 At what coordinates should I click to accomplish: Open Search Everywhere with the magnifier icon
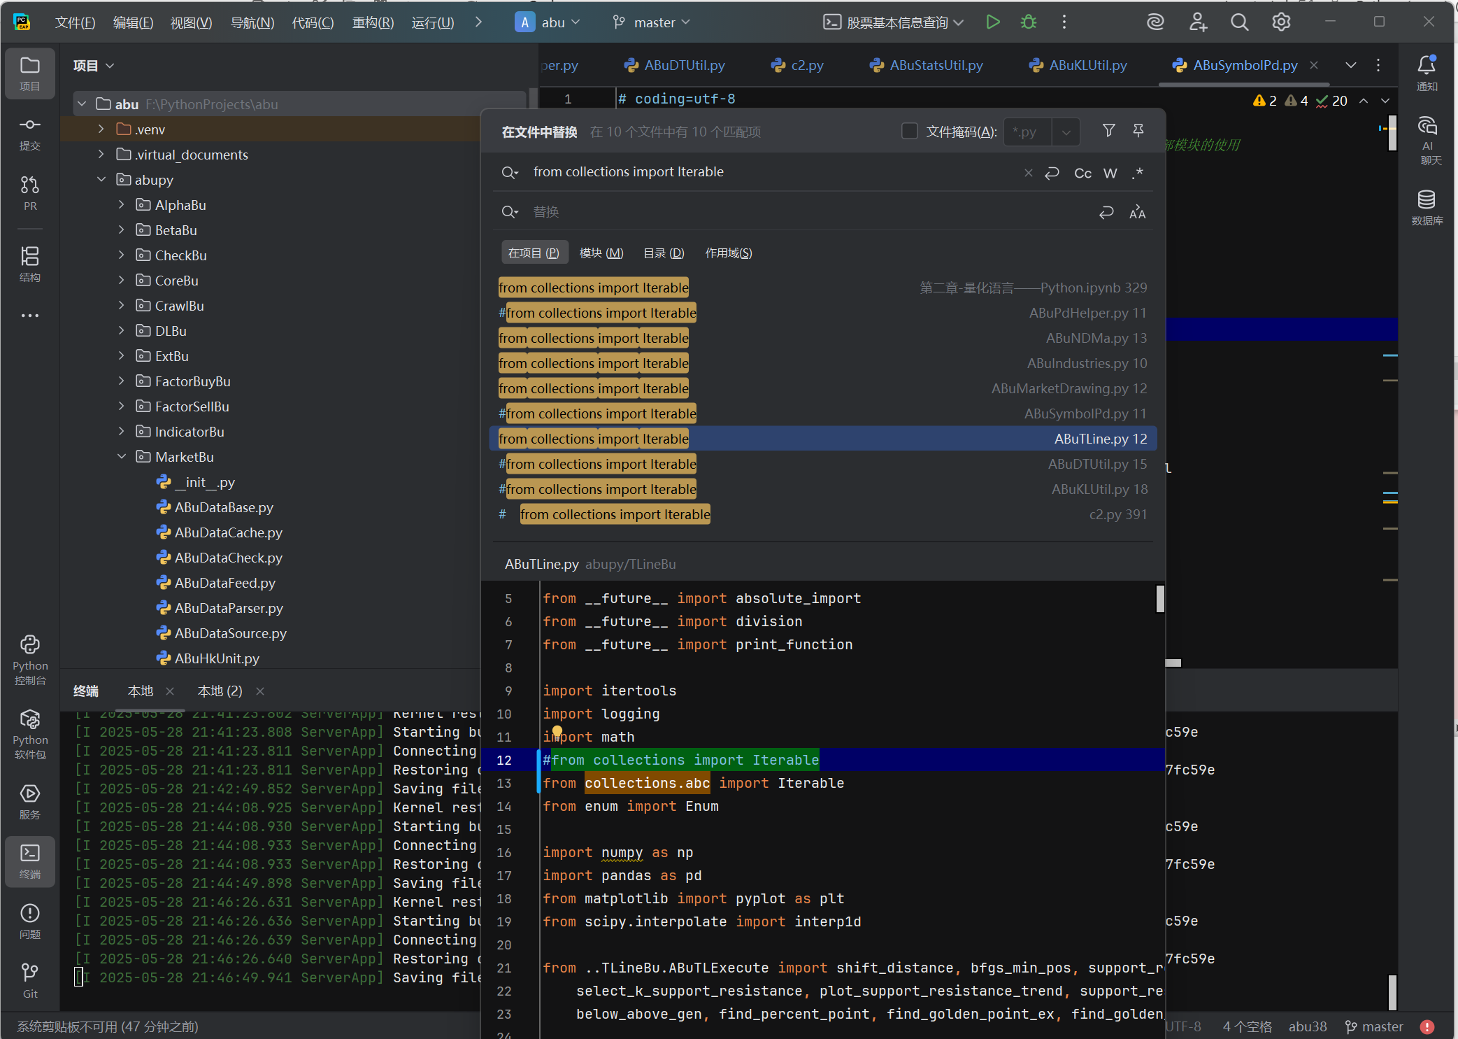point(1238,22)
